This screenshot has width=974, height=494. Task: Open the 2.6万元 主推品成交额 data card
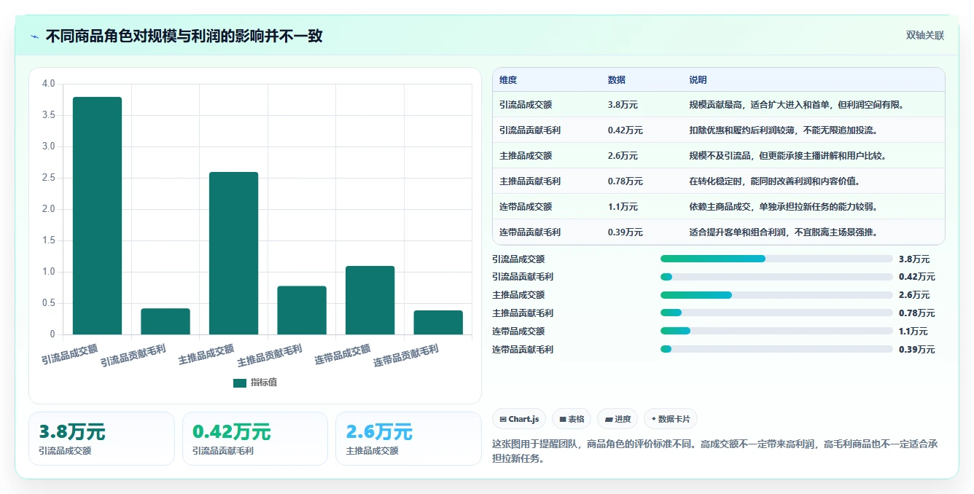click(x=408, y=439)
